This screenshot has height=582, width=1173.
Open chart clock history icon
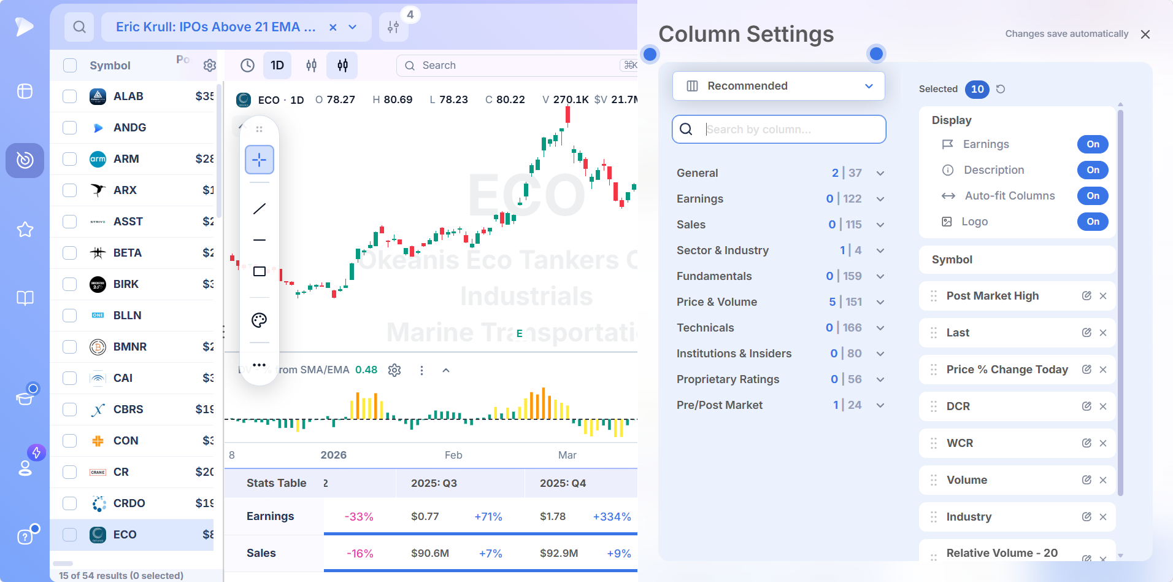(247, 65)
